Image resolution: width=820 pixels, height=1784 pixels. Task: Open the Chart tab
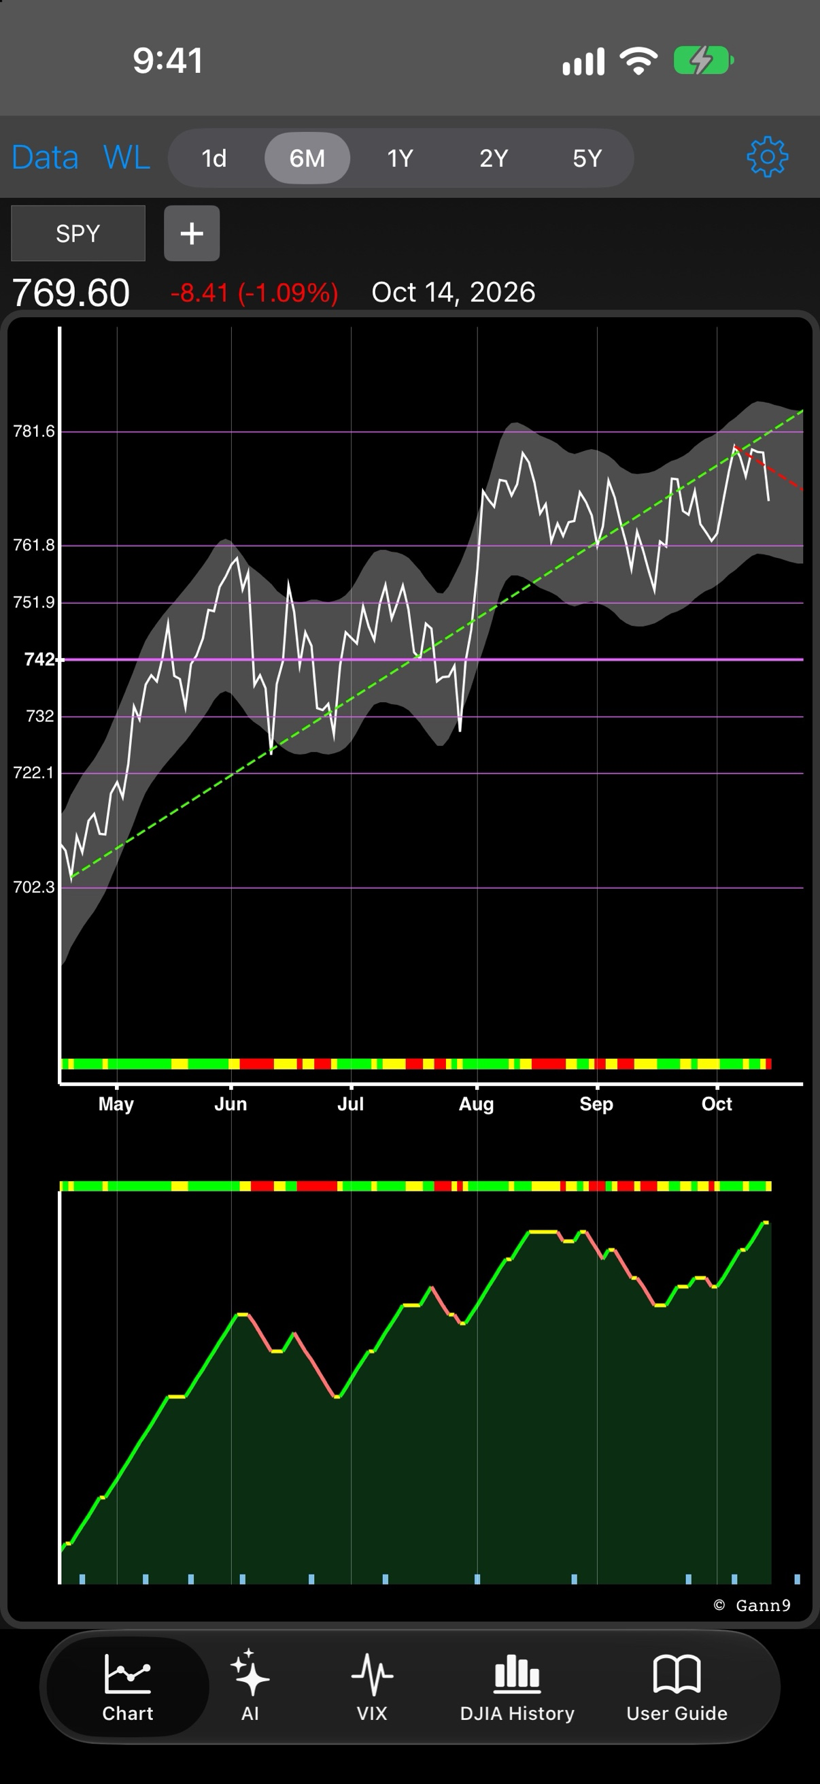pos(128,1689)
